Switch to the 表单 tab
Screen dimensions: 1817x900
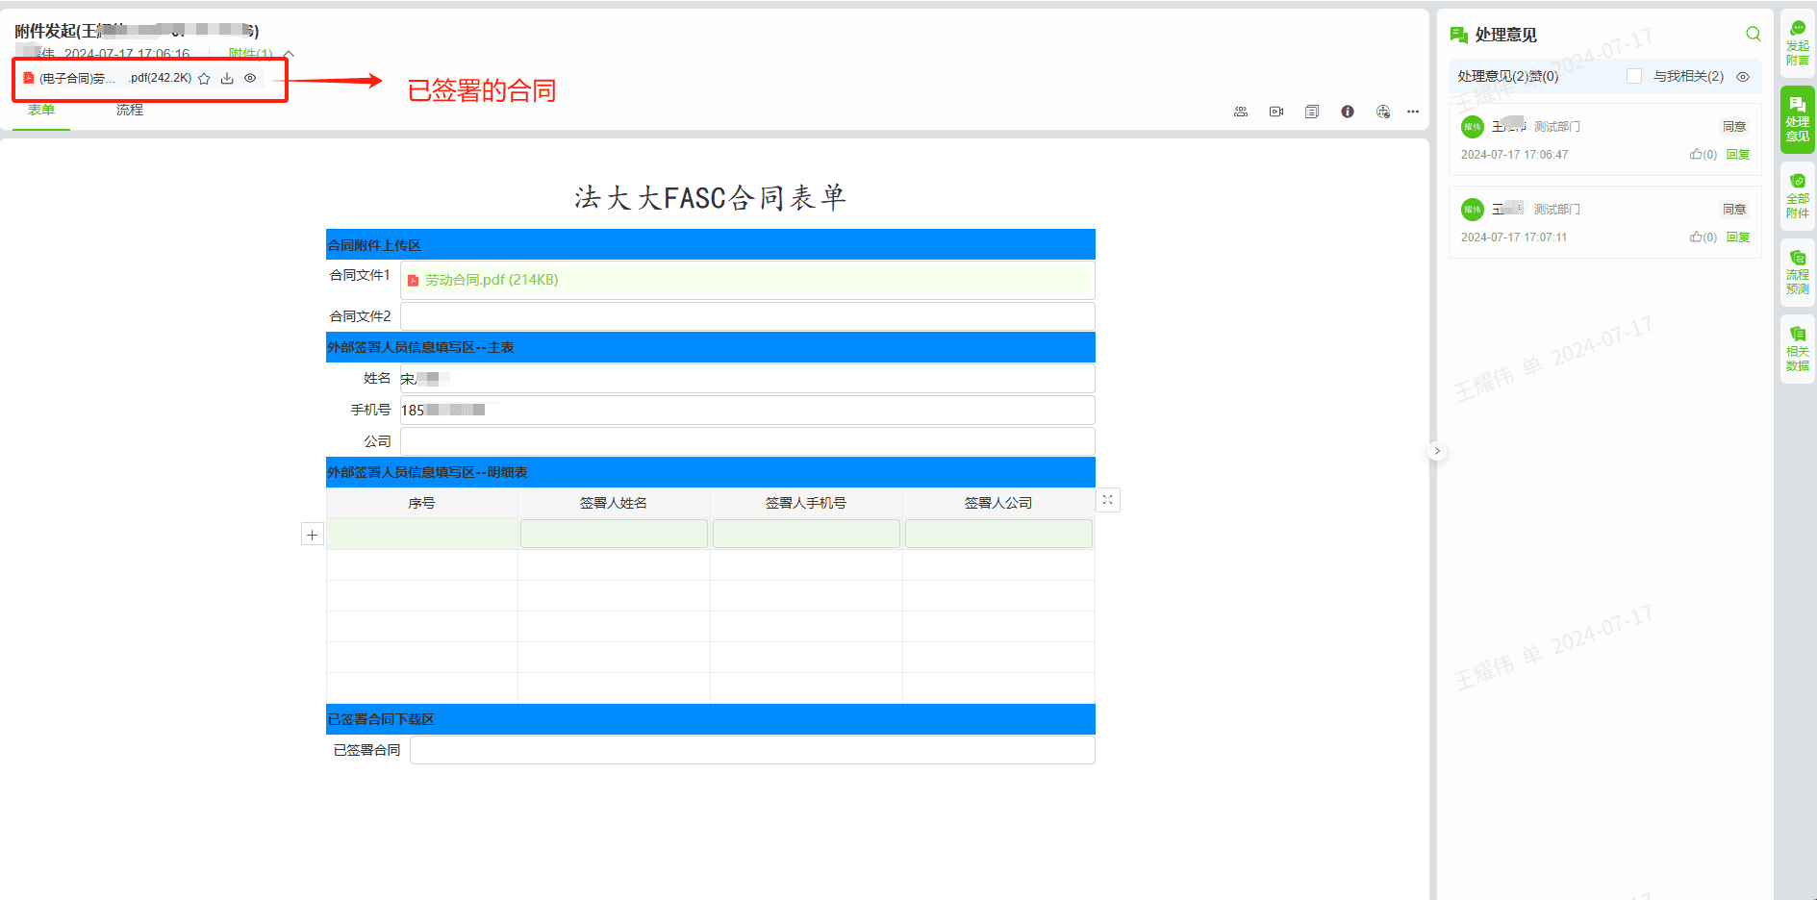pyautogui.click(x=41, y=110)
